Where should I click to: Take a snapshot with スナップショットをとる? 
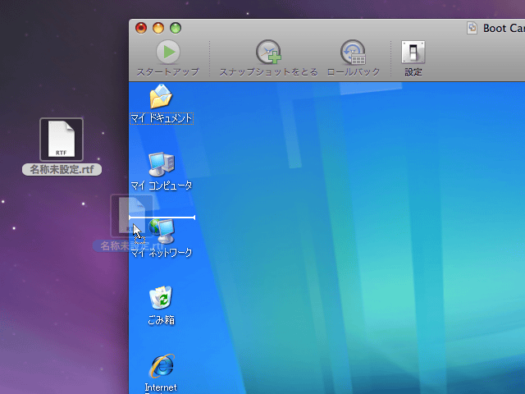[268, 52]
